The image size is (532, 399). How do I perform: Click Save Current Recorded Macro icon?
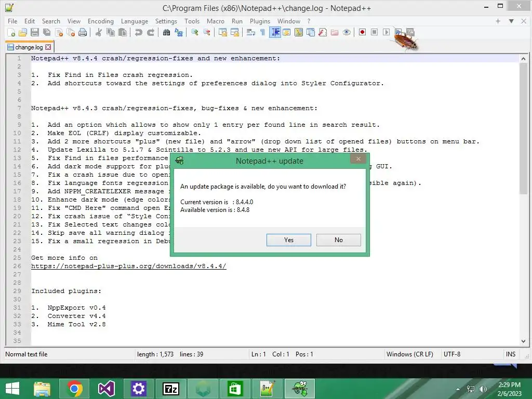(410, 32)
